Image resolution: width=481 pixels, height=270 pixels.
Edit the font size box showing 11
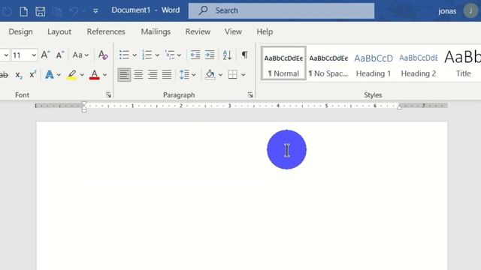tap(20, 55)
